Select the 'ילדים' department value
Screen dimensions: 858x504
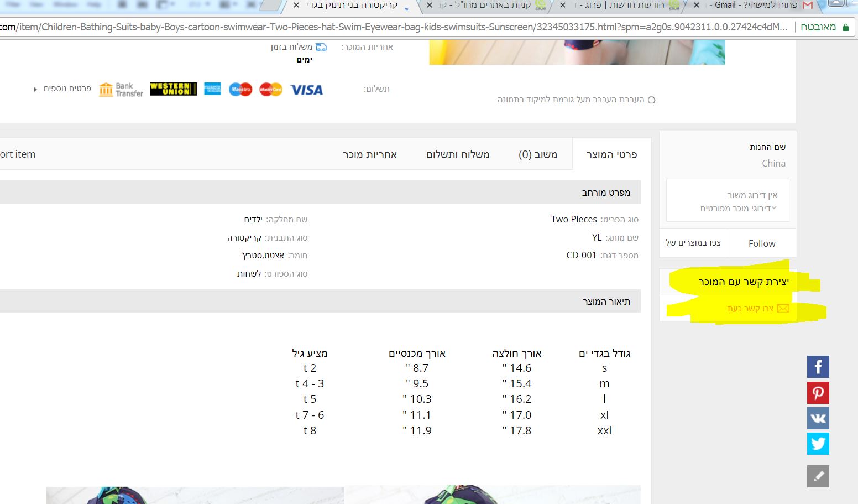click(x=253, y=220)
